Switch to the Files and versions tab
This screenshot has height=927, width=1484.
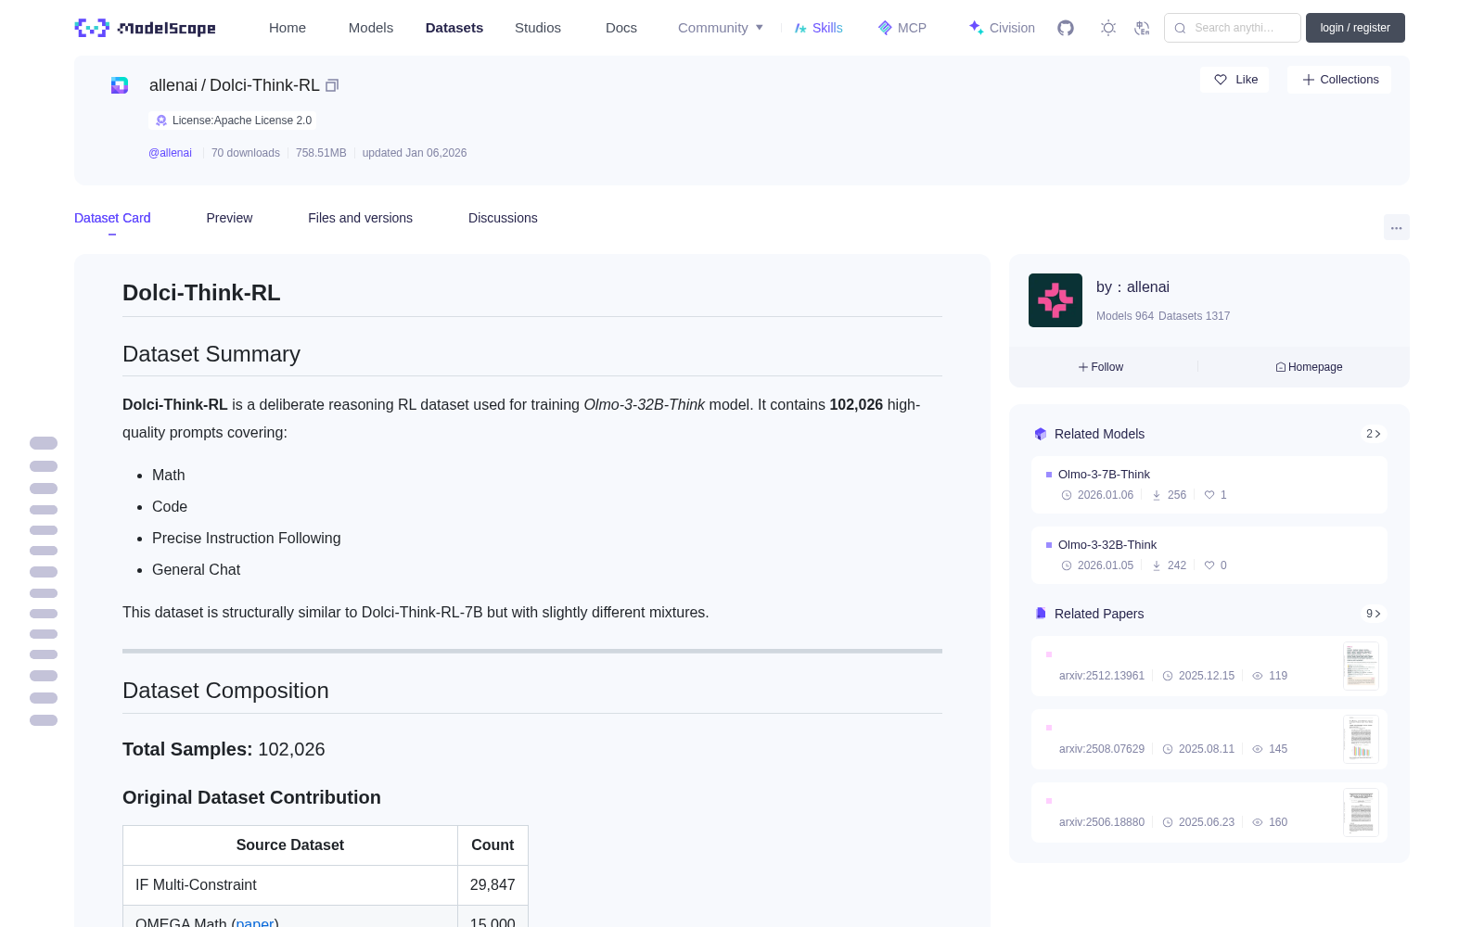(x=360, y=218)
